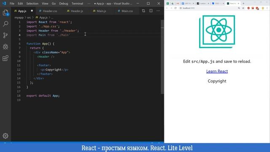Click line number 18 in the gutter
The image size is (270, 152).
[19, 96]
